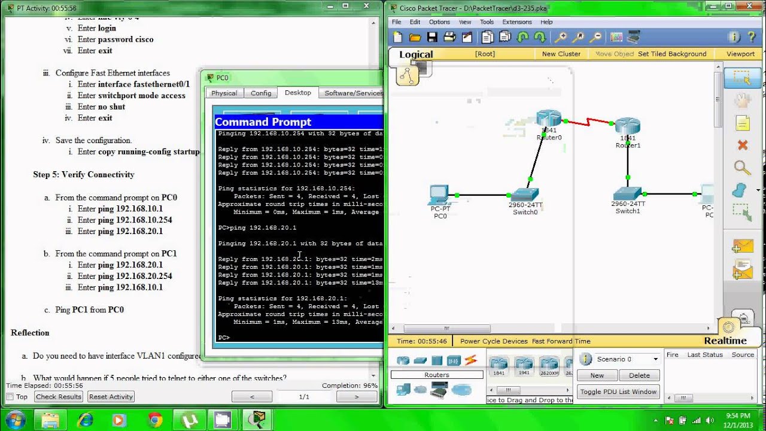The width and height of the screenshot is (766, 431).
Task: Click the Paste icon in the toolbar
Action: [504, 37]
